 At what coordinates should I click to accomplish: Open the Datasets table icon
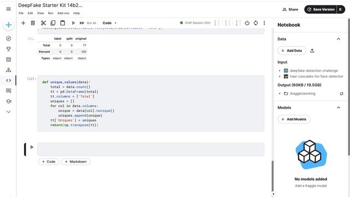tap(9, 60)
